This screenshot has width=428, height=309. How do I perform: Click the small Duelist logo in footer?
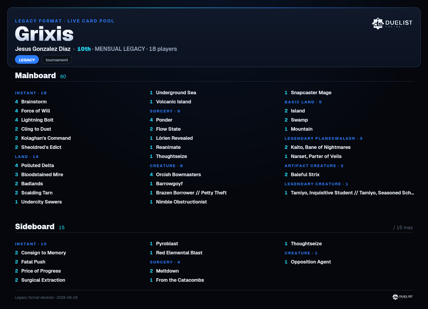(403, 297)
